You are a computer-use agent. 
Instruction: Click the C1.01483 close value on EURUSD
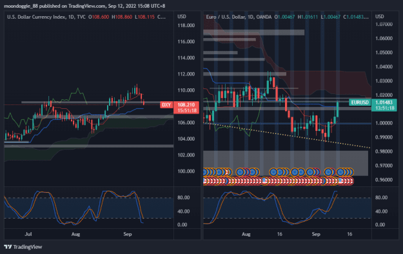(356, 17)
